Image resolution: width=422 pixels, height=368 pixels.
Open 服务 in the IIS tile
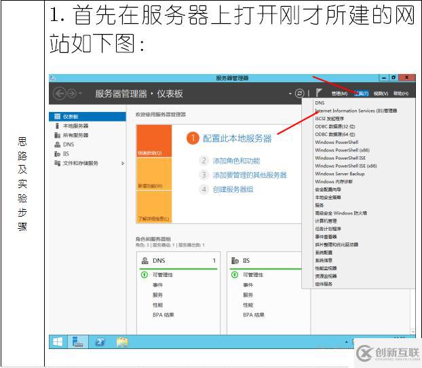[248, 295]
